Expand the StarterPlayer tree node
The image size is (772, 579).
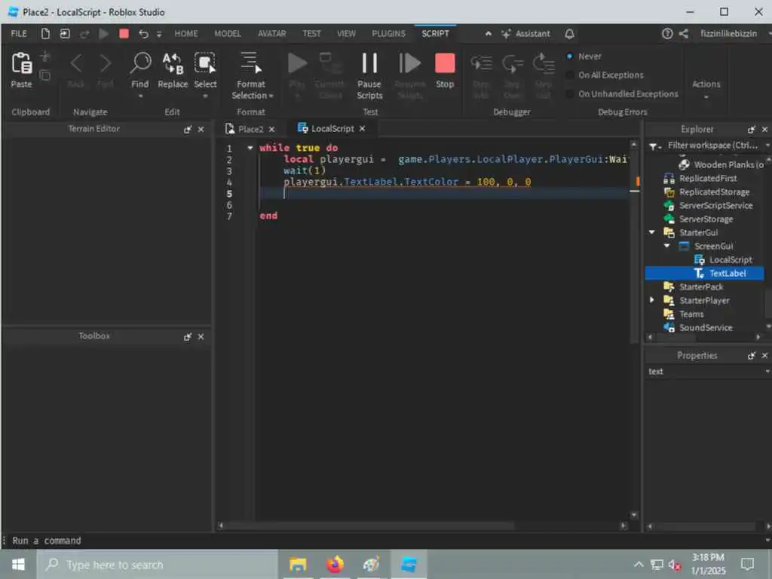point(652,300)
